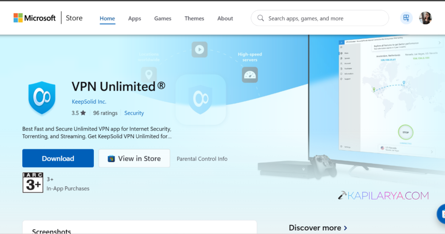445x234 pixels.
Task: Open the About tab
Action: (x=225, y=18)
